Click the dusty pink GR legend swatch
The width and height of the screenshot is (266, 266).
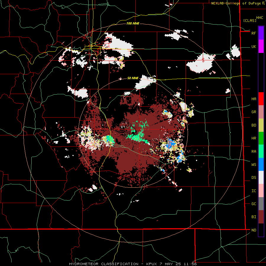click(x=261, y=112)
